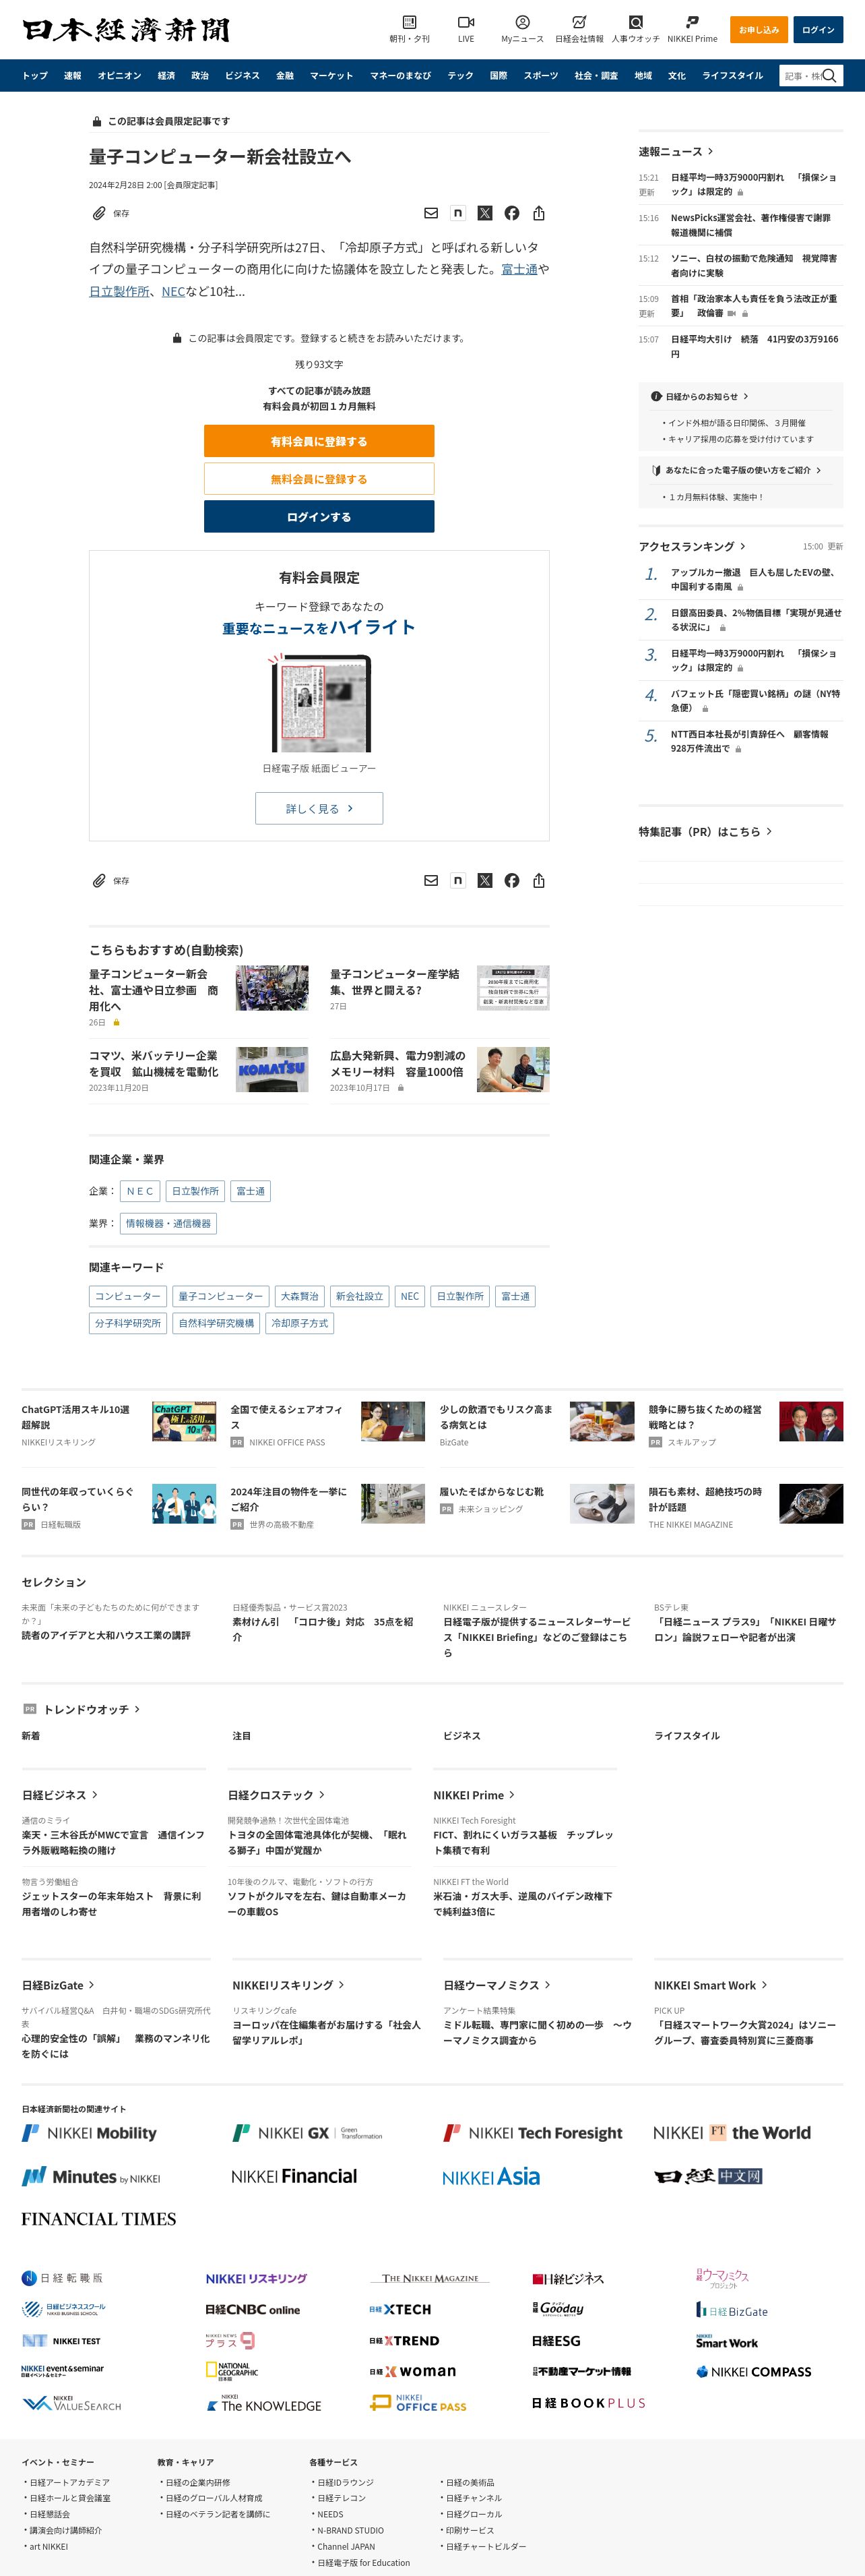Share article on X, top icon
The height and width of the screenshot is (2576, 865).
[484, 213]
